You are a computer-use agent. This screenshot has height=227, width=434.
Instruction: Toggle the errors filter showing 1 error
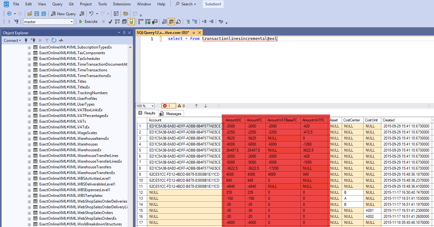click(168, 106)
